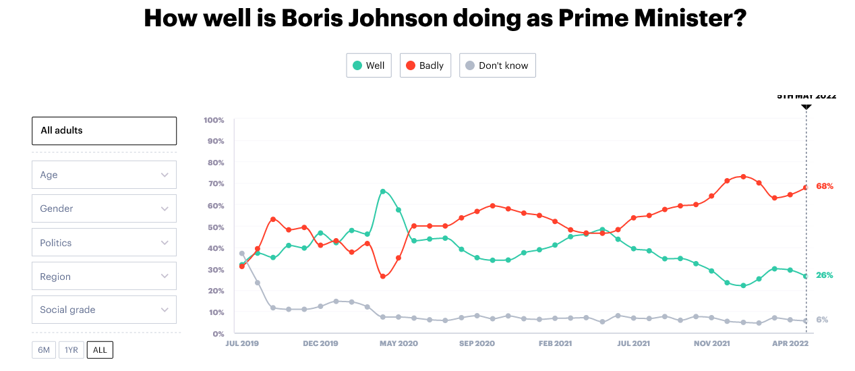
Task: Select the All adults filter
Action: tap(104, 131)
